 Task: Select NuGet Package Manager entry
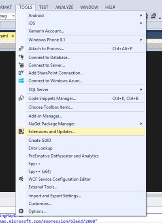click(x=81, y=124)
